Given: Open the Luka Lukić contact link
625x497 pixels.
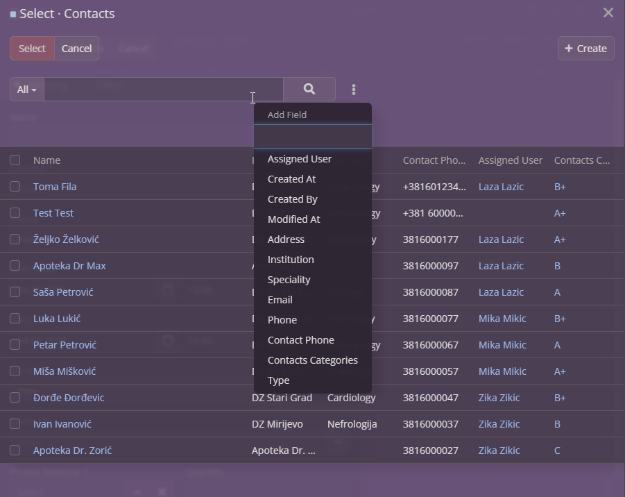Looking at the screenshot, I should click(57, 319).
